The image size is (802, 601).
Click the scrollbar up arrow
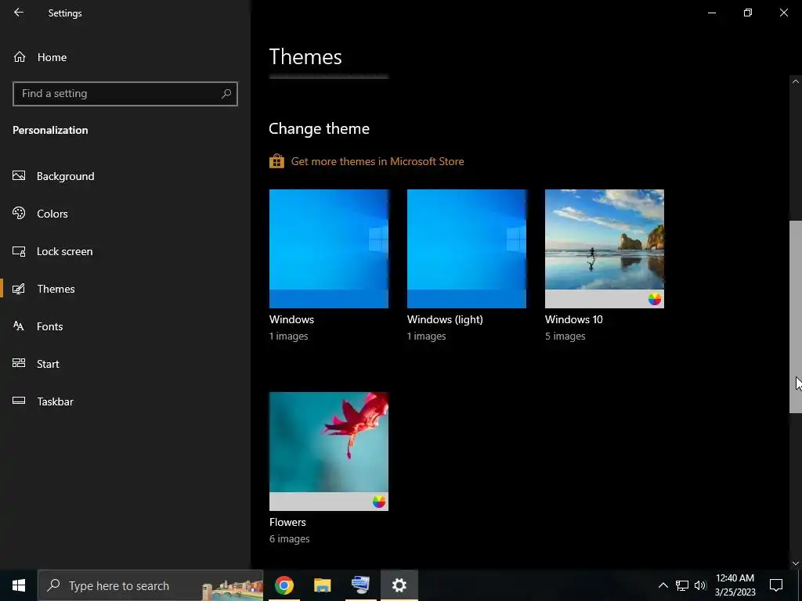796,81
